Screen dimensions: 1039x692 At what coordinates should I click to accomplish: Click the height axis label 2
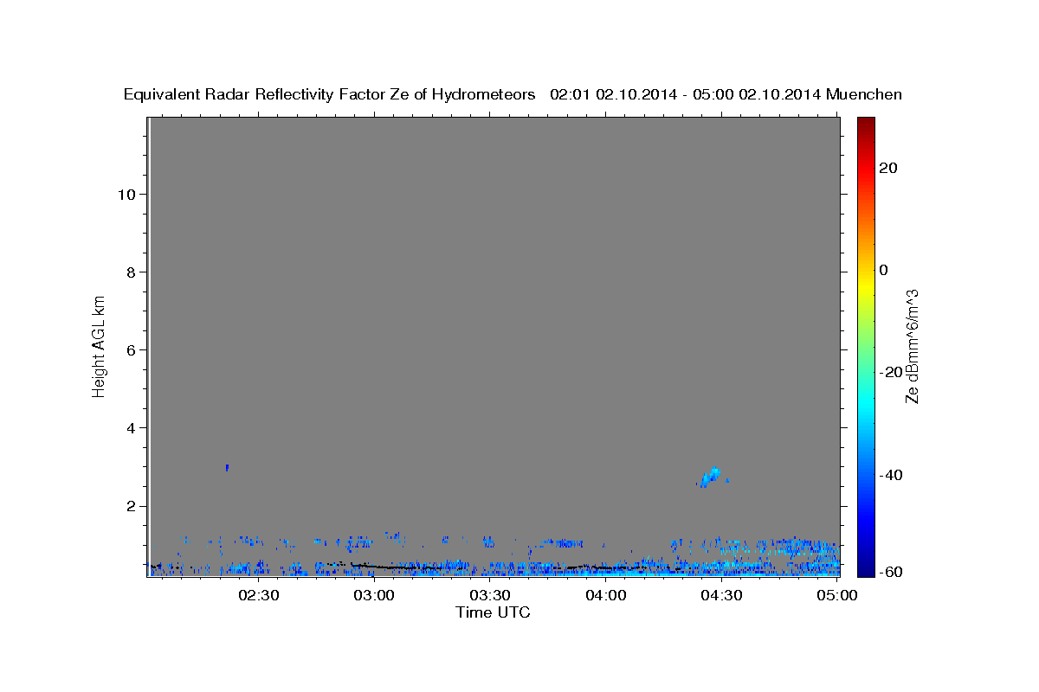pyautogui.click(x=129, y=506)
